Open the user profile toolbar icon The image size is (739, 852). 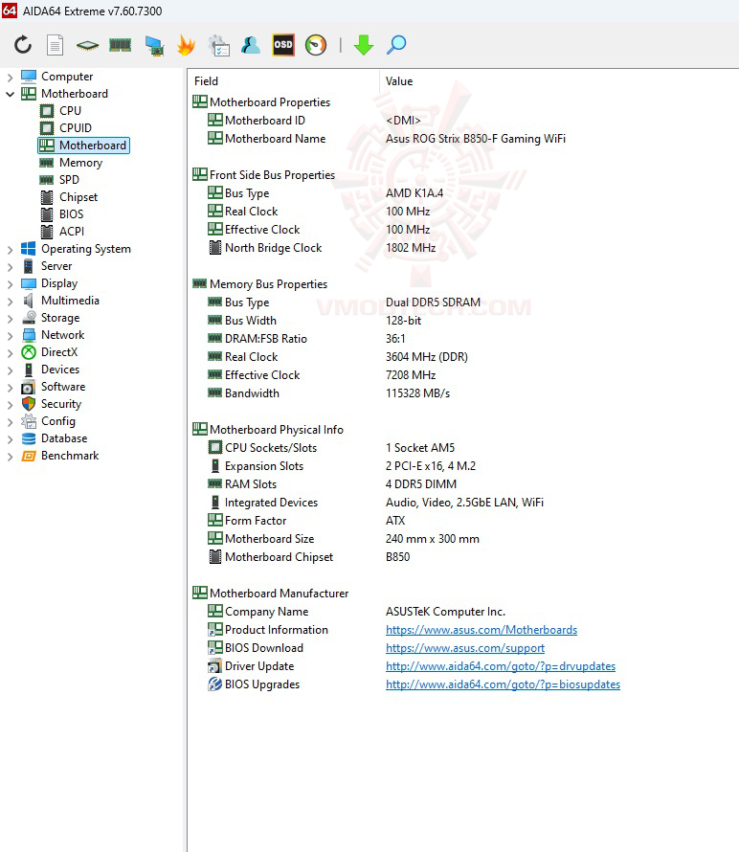[251, 45]
